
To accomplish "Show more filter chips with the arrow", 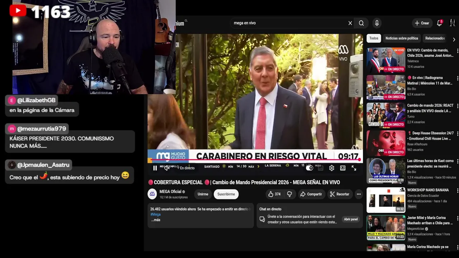I will pyautogui.click(x=454, y=39).
